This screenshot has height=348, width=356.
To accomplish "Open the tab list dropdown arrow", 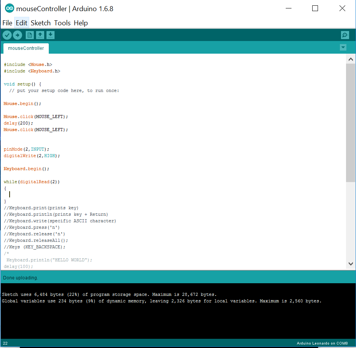I will [x=343, y=48].
